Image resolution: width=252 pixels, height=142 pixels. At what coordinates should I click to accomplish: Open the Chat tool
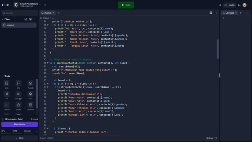(x=19, y=85)
